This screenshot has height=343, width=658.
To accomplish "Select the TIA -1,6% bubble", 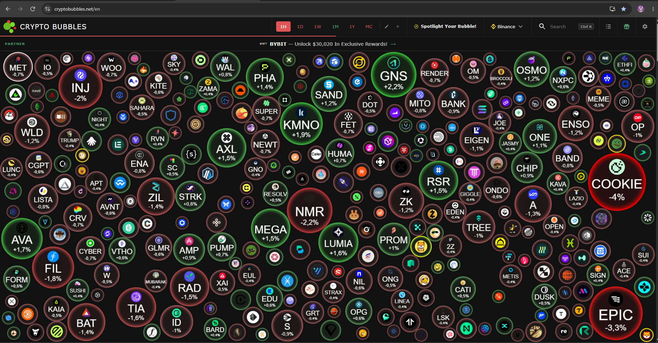I will [136, 308].
